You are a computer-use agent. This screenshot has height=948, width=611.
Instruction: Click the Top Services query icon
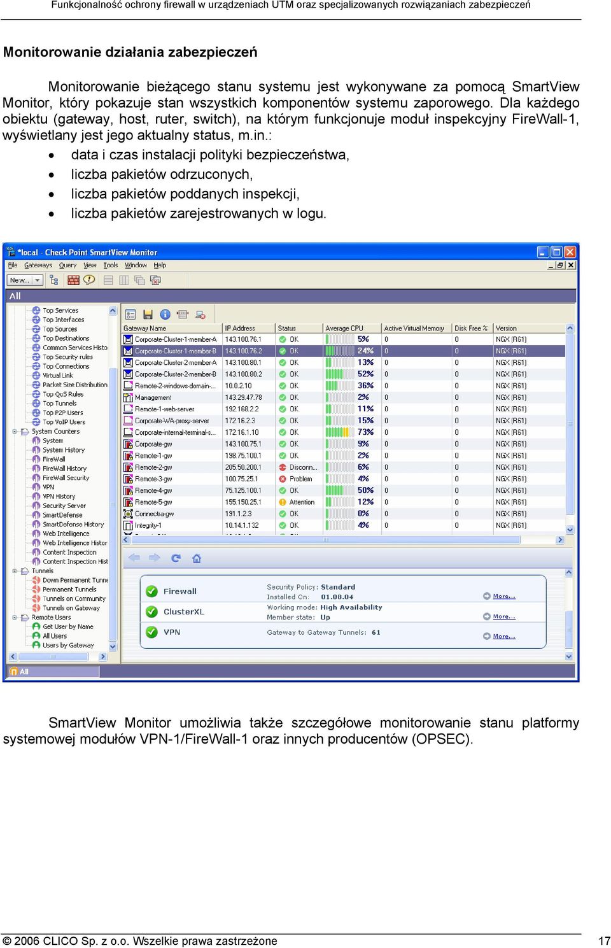[x=36, y=311]
